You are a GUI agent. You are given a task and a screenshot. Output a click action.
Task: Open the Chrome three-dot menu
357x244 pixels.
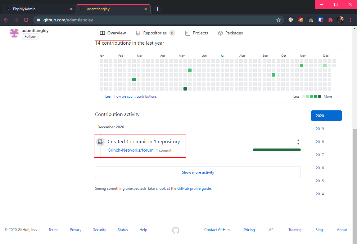(350, 20)
